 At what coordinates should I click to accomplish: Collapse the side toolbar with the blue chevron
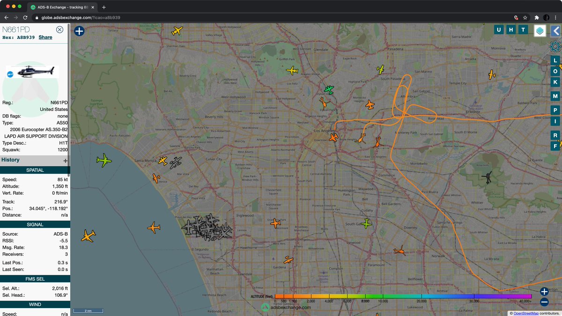pyautogui.click(x=555, y=29)
